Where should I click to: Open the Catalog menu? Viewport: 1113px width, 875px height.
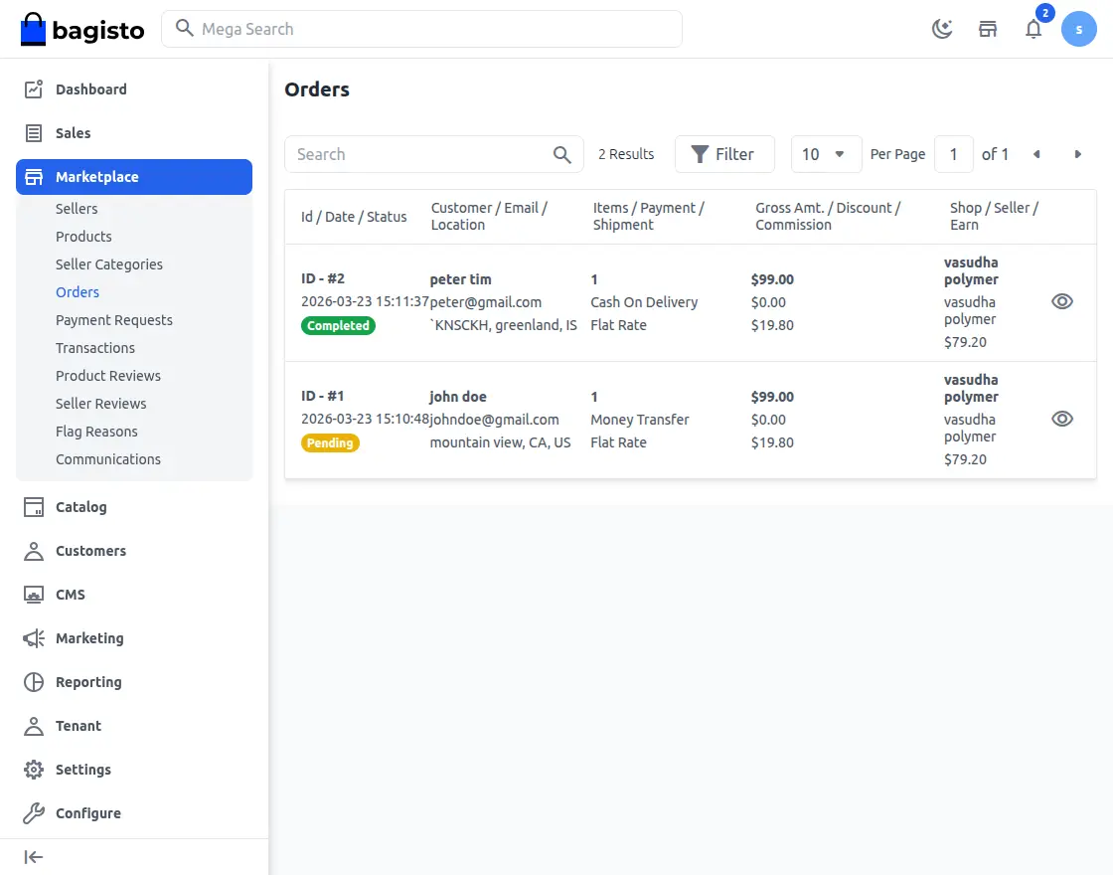pyautogui.click(x=80, y=507)
